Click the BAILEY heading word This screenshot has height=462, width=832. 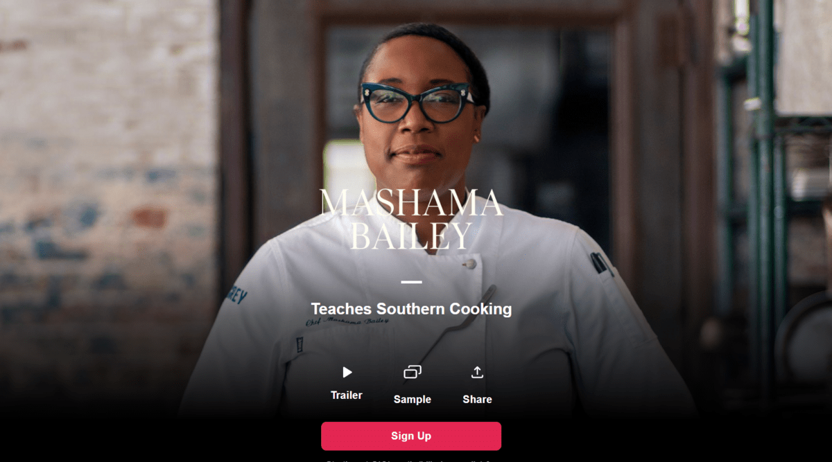(411, 235)
